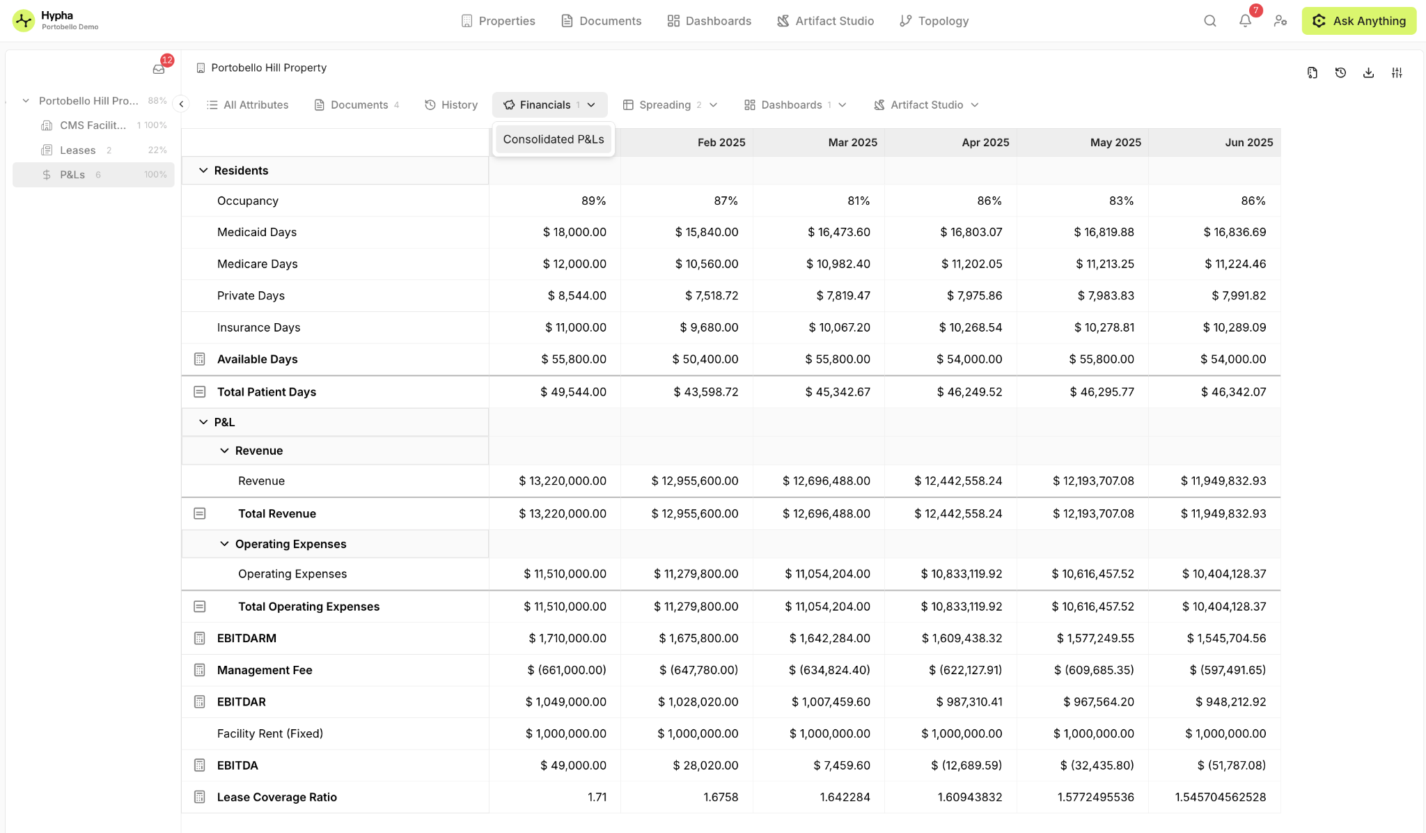Select Leases in the sidebar tree

click(93, 150)
